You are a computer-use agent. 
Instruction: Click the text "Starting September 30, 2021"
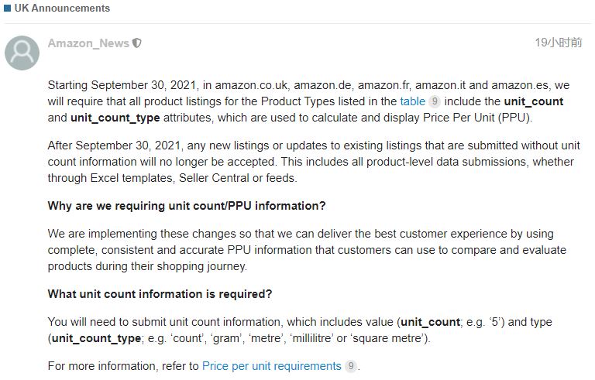122,85
